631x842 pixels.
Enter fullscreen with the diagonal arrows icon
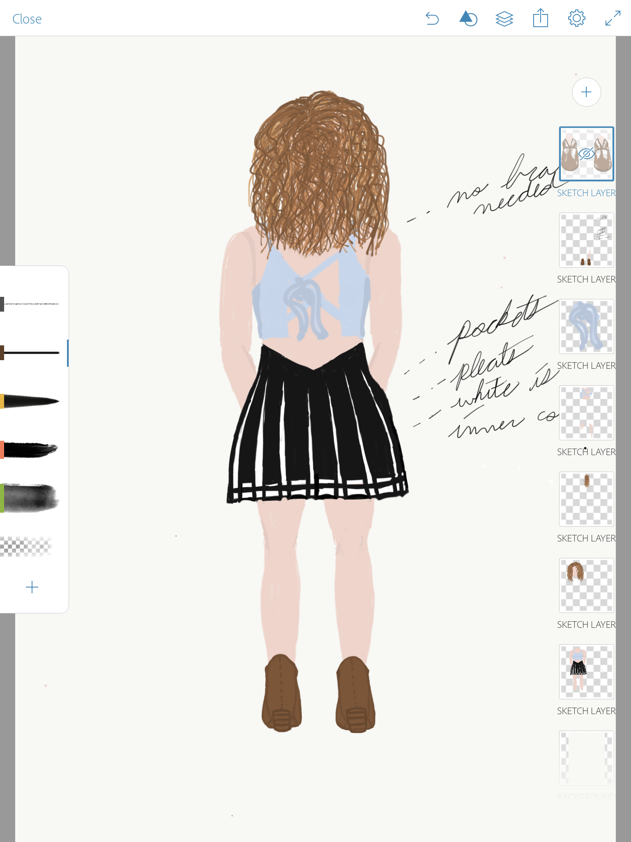tap(613, 19)
